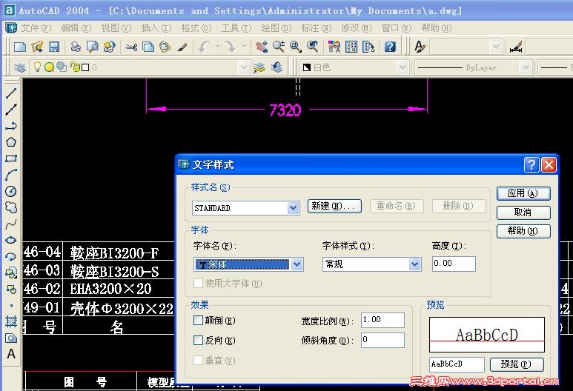This screenshot has width=573, height=391.
Task: Select the Zoom Previous tool
Action: [313, 47]
